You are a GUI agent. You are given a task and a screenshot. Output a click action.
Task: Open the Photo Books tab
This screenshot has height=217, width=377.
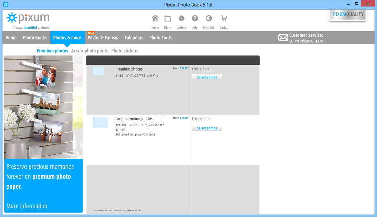pos(35,38)
